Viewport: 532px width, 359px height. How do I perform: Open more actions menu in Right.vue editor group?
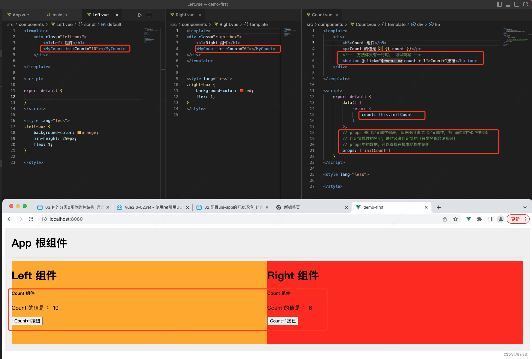(x=293, y=15)
